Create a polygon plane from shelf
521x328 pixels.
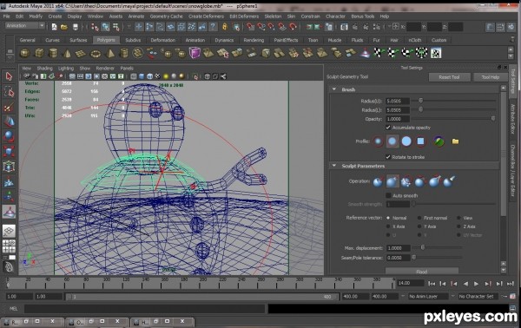tap(81, 53)
